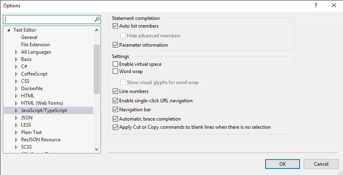Select the JSON tree item
This screenshot has width=343, height=175.
click(x=27, y=118)
